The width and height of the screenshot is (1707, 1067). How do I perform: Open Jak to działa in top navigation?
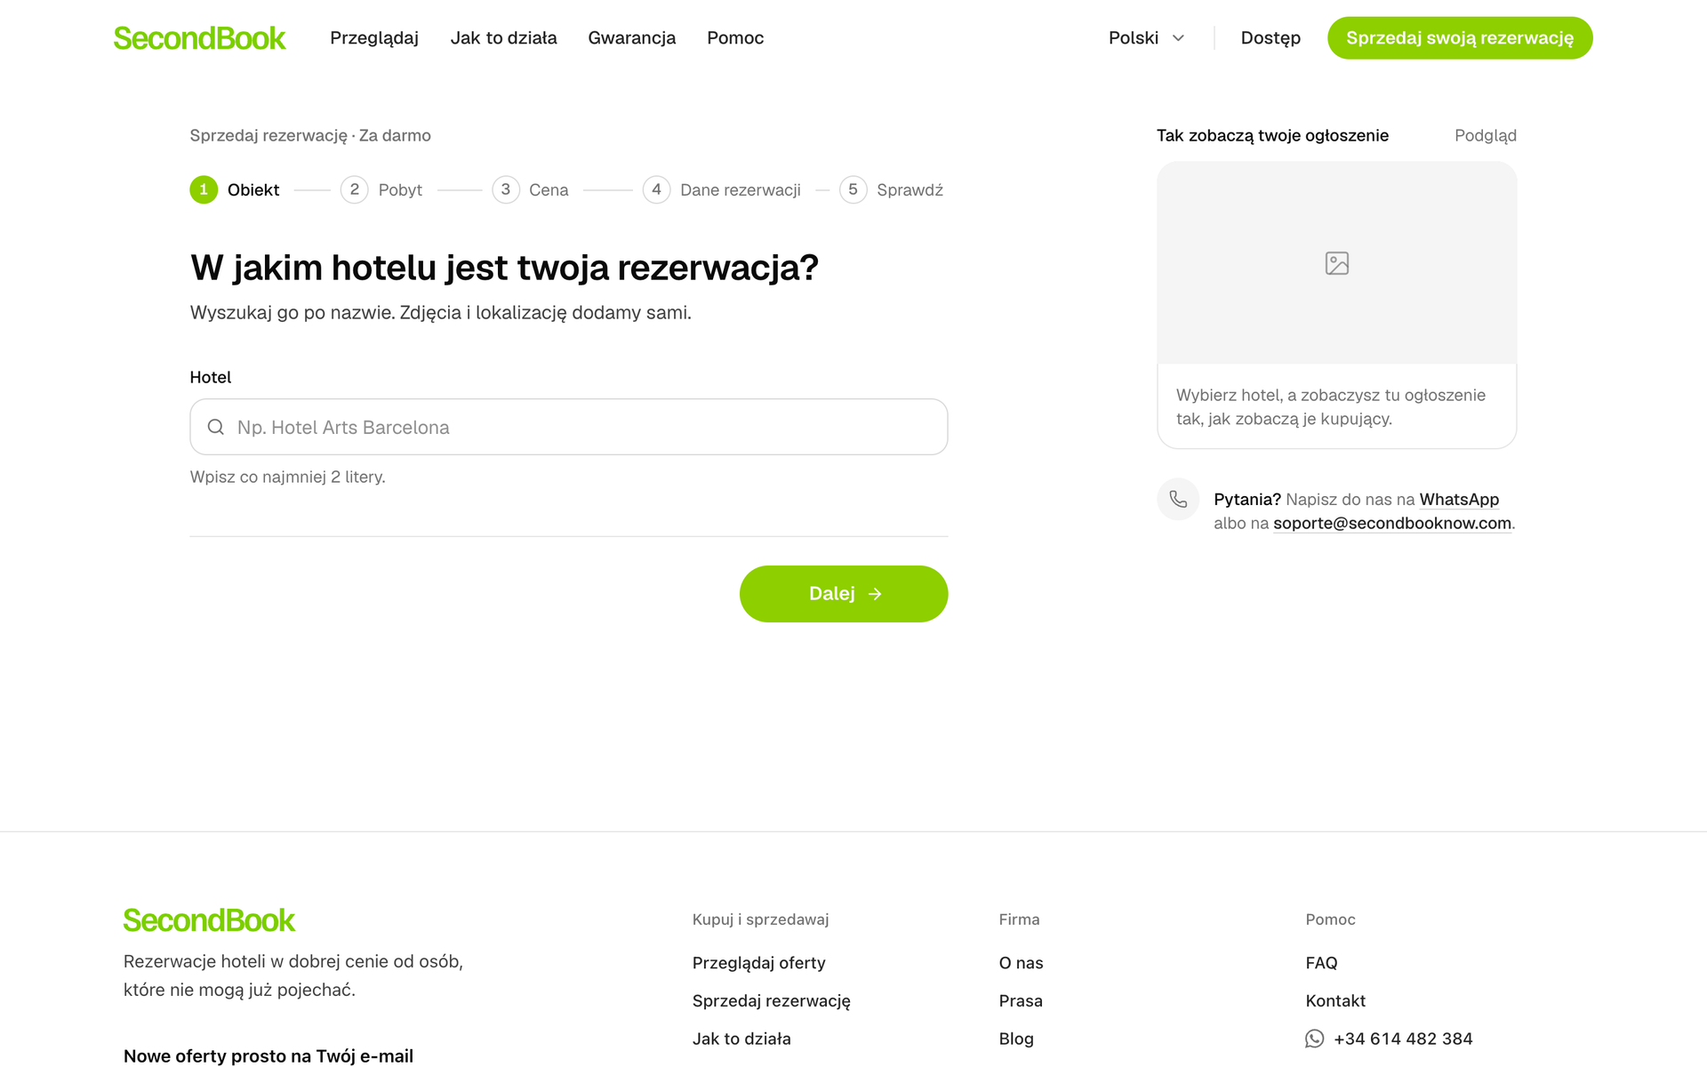(x=503, y=38)
